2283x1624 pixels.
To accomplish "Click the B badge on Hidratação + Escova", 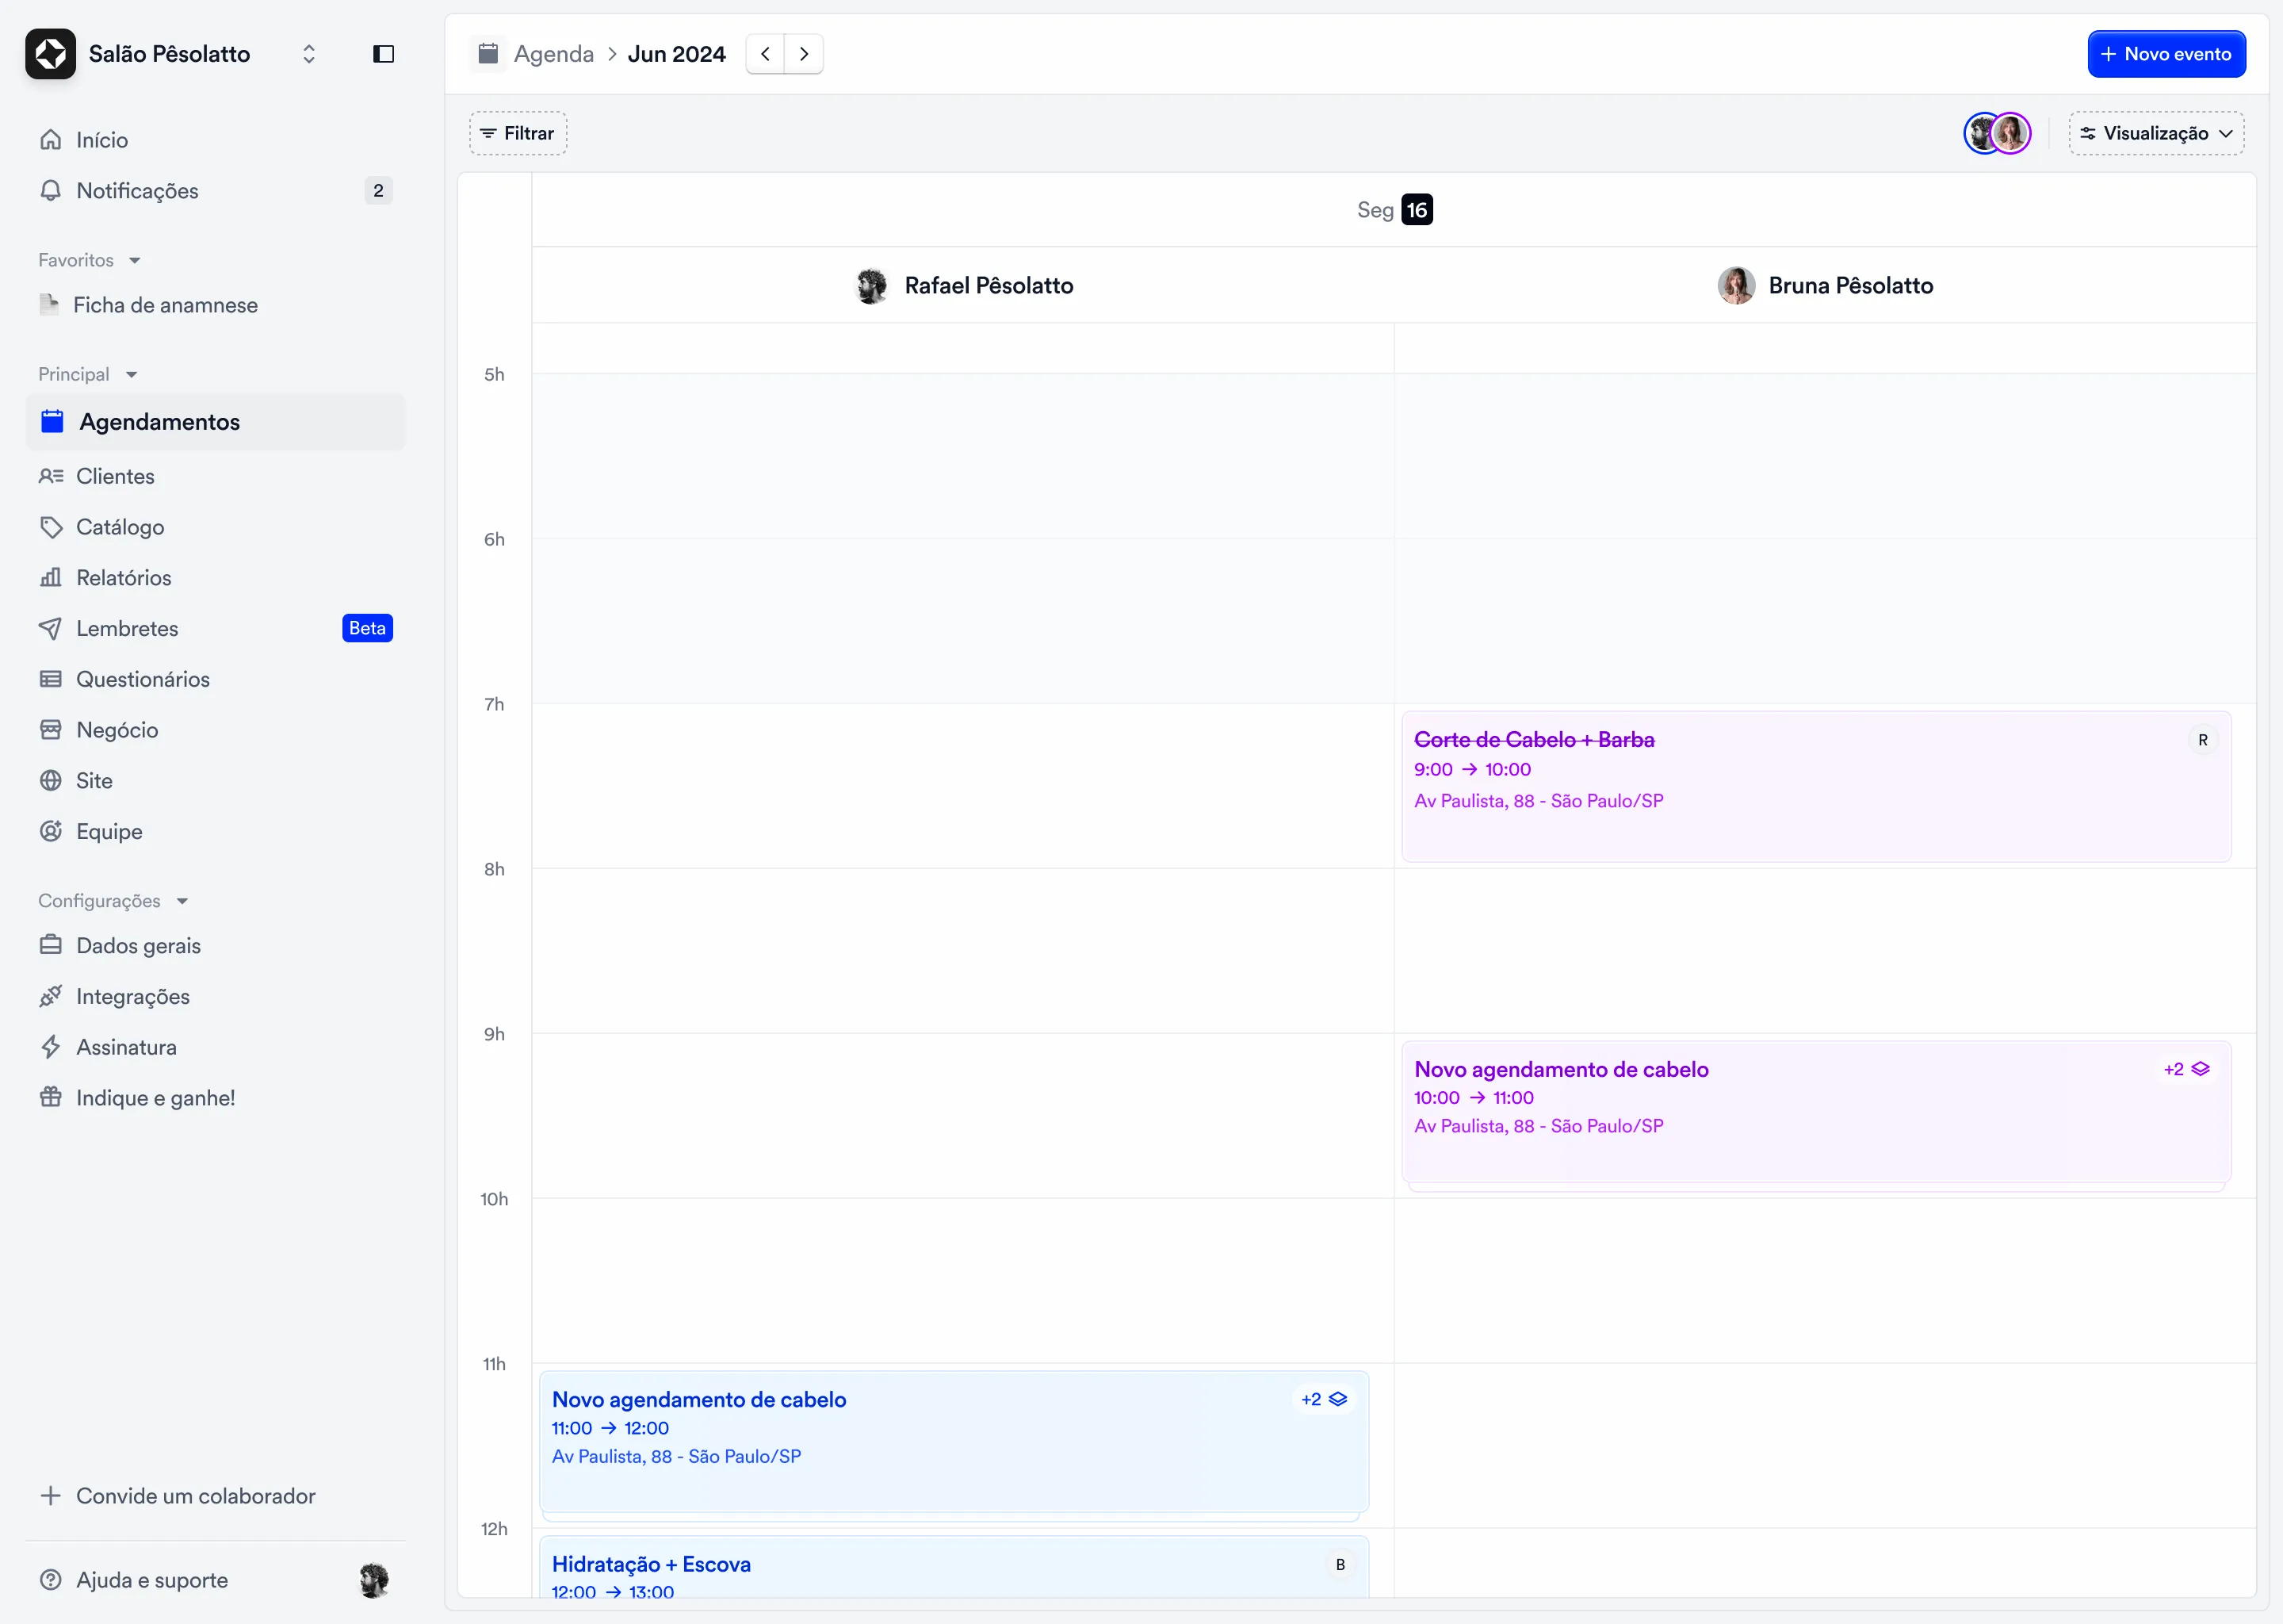I will click(1340, 1564).
